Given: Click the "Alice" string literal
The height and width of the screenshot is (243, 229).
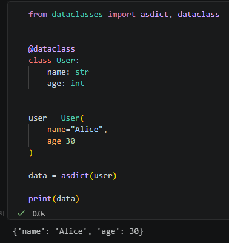Looking at the screenshot, I should tap(87, 130).
